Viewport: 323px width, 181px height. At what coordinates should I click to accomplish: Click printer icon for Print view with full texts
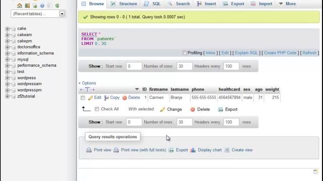click(x=116, y=150)
